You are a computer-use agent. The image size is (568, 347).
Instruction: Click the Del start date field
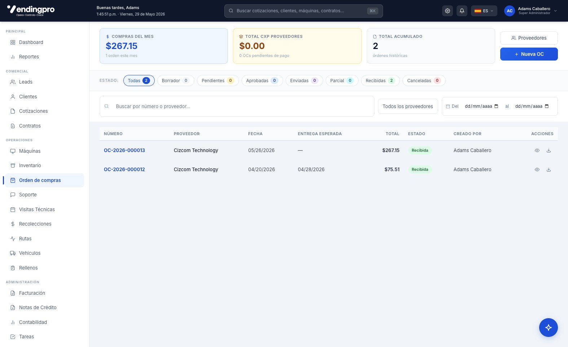click(x=481, y=106)
